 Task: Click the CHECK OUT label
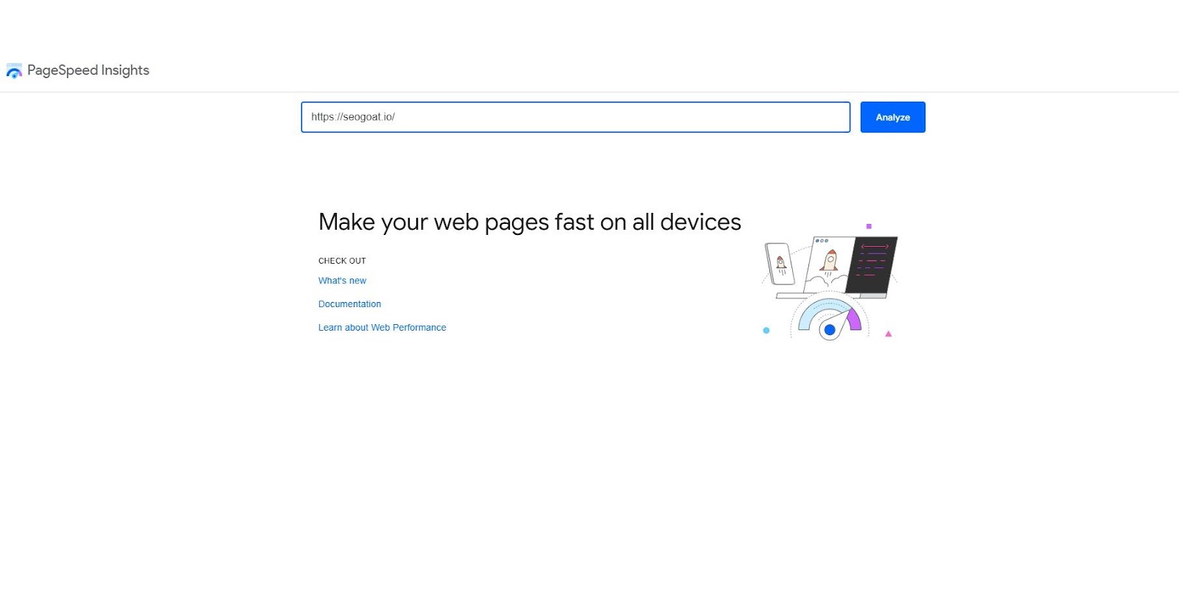(x=342, y=261)
